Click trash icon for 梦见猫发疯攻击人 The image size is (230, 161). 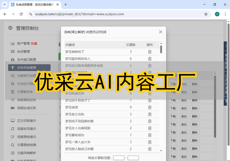tap(149, 59)
